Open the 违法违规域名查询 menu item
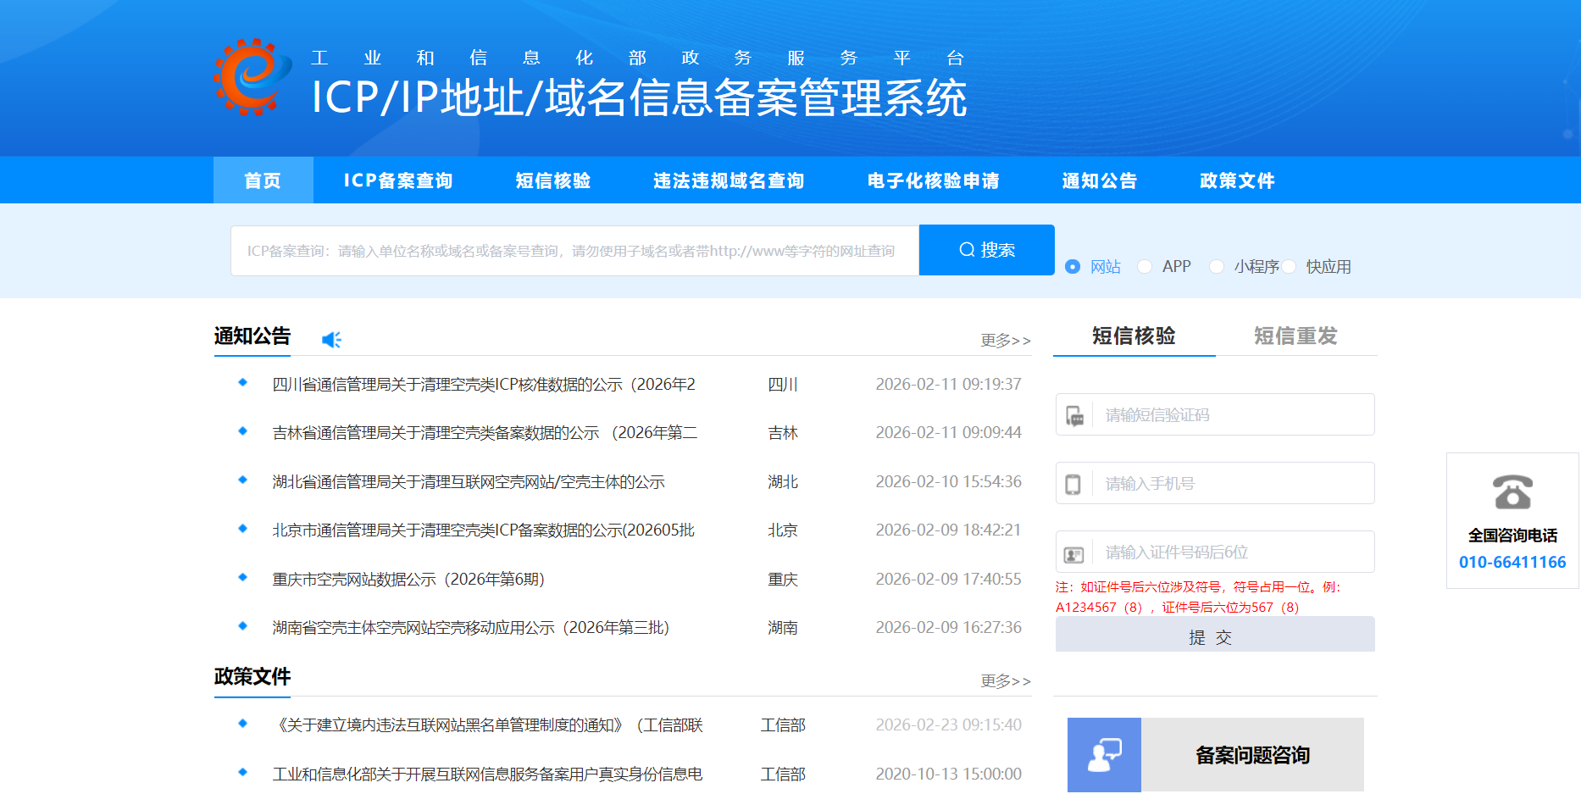Screen dimensions: 1581x805 pyautogui.click(x=729, y=180)
